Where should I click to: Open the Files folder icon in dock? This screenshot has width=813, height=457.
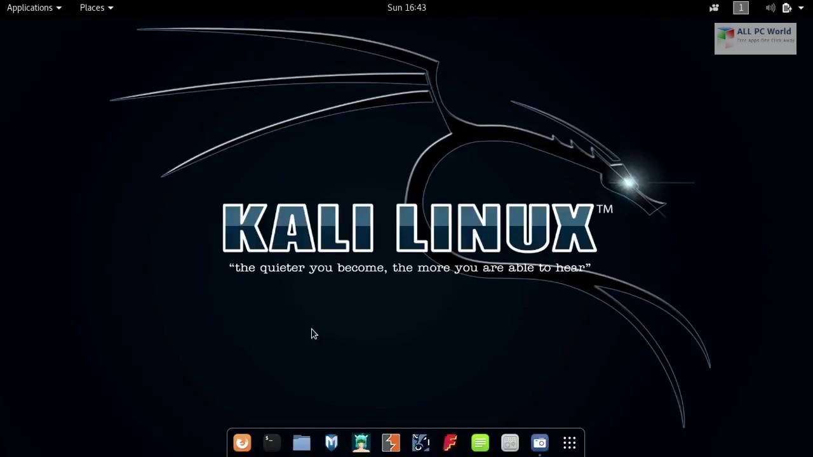tap(302, 442)
